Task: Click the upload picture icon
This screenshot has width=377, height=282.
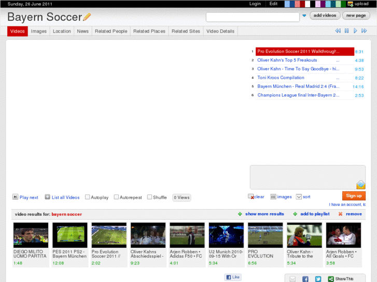Action: [351, 4]
